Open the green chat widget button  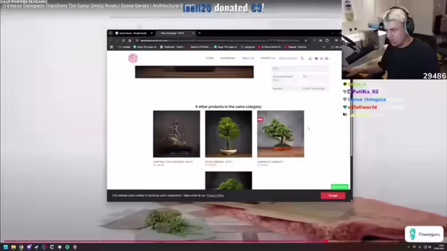pyautogui.click(x=340, y=187)
